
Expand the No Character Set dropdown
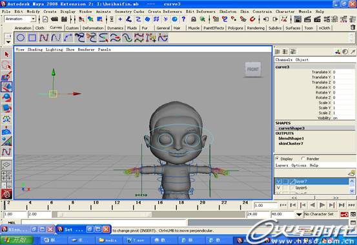point(299,215)
